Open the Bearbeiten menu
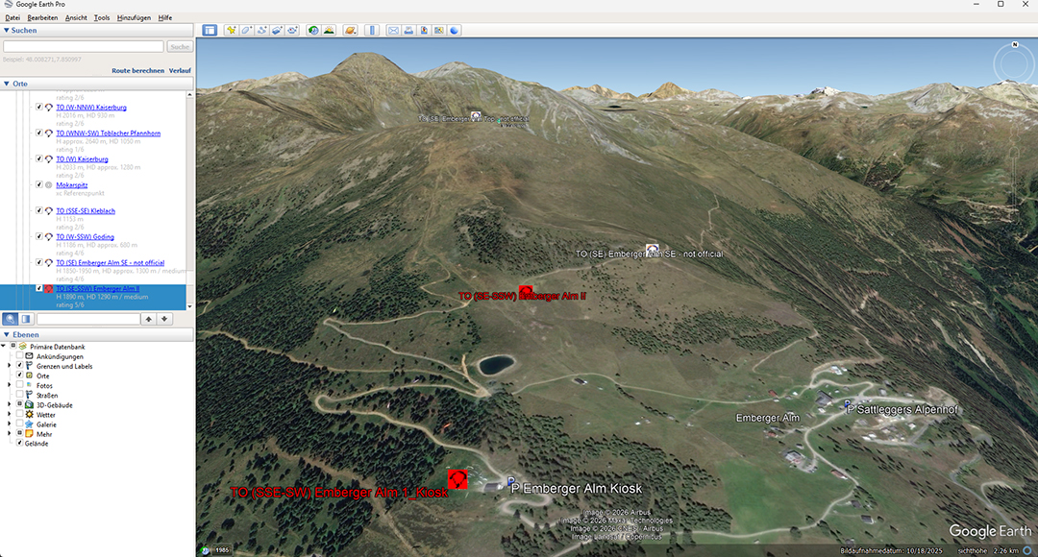 coord(42,17)
